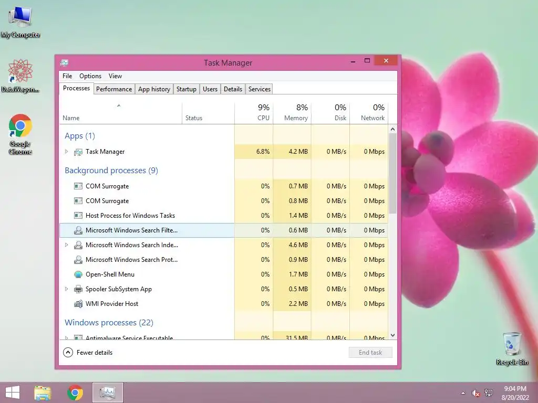Switch to the App history tab
Image resolution: width=538 pixels, height=403 pixels.
tap(154, 89)
